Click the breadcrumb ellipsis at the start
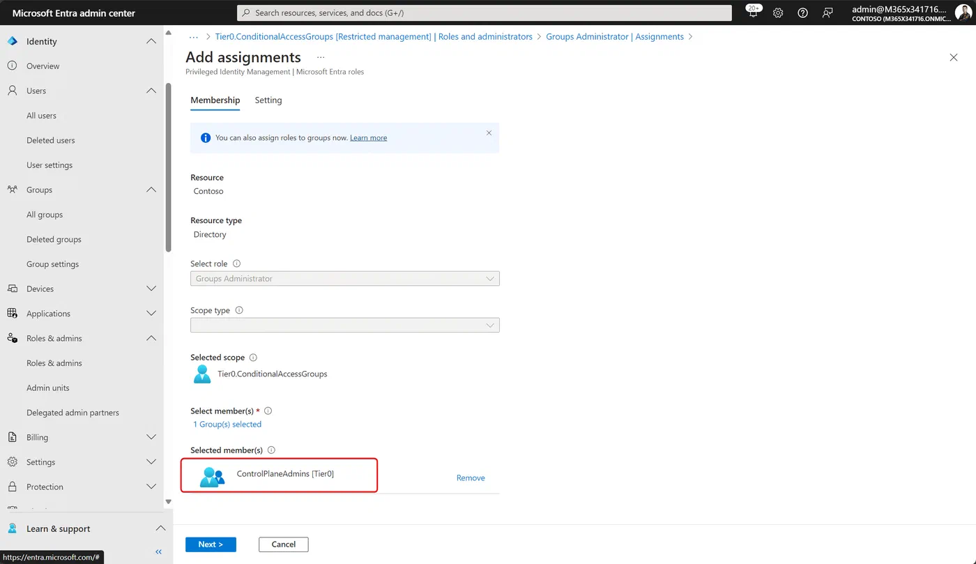The height and width of the screenshot is (564, 976). coord(195,36)
